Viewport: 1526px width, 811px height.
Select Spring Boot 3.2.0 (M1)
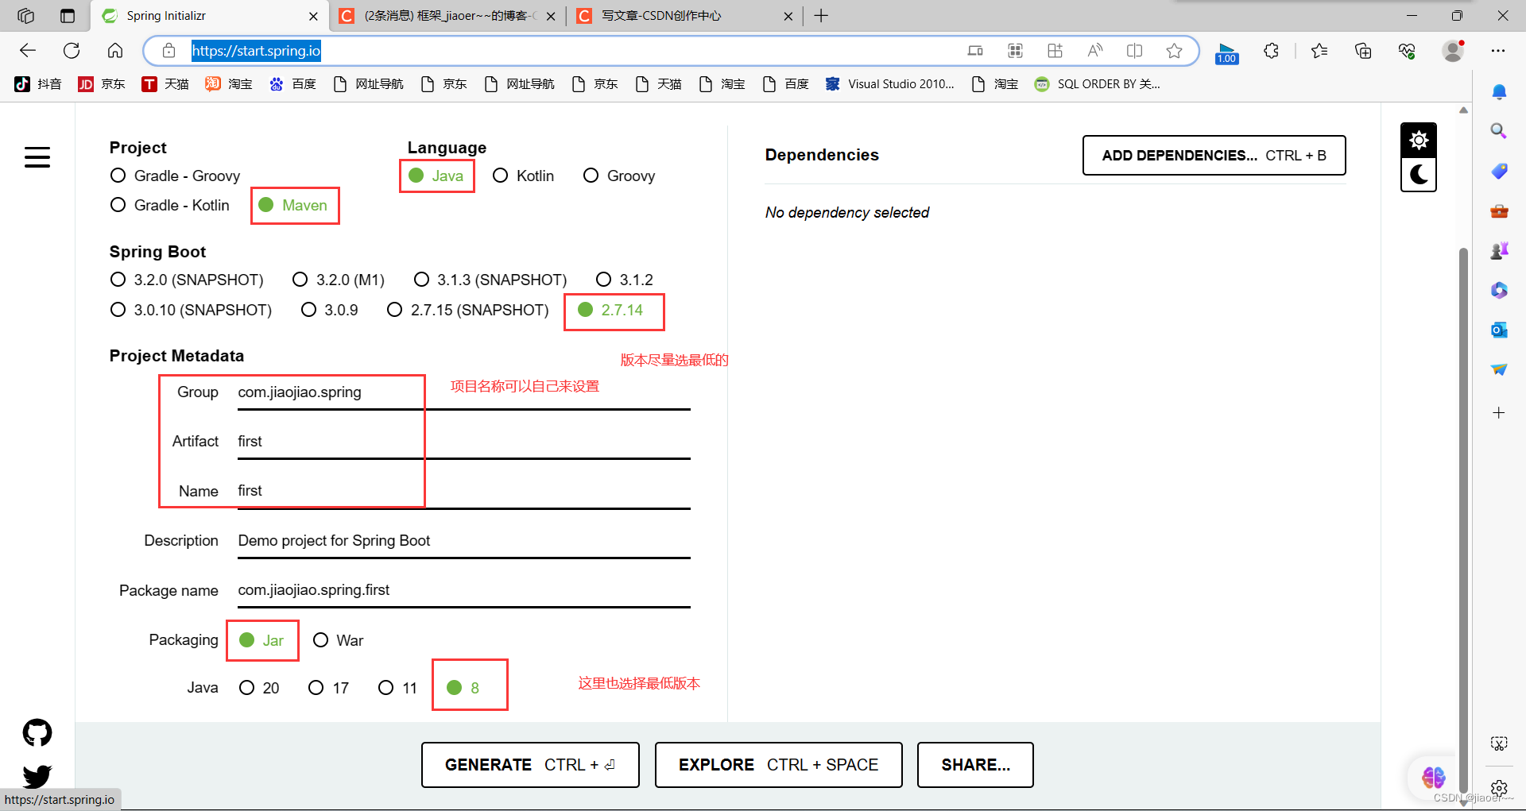pyautogui.click(x=339, y=280)
